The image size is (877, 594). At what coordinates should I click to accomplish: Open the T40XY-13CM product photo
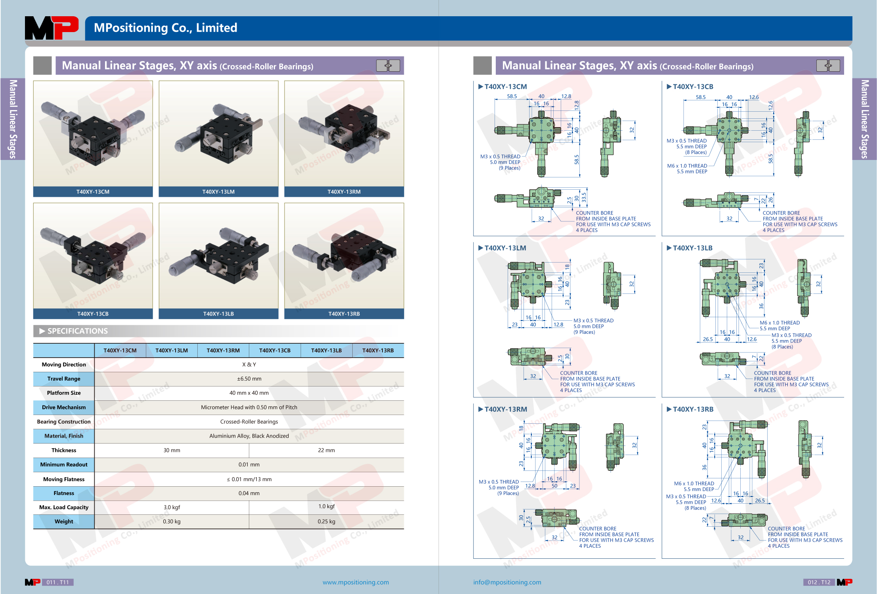[x=93, y=134]
